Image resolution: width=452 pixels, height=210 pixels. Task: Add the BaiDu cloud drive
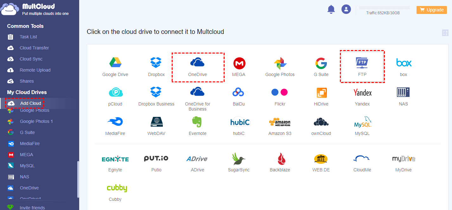coord(238,92)
